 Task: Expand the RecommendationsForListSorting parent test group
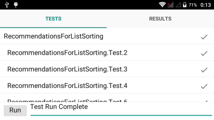pyautogui.click(x=54, y=36)
